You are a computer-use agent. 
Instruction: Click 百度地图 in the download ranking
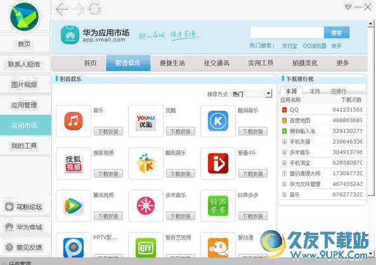pos(300,121)
